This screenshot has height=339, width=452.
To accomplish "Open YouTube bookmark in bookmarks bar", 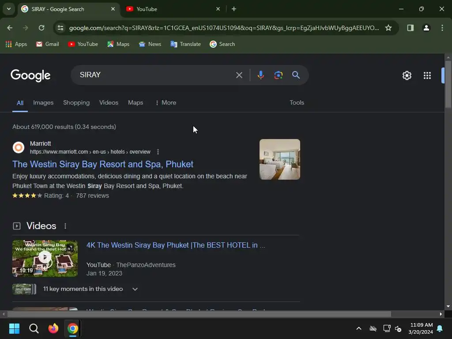I will [x=83, y=44].
